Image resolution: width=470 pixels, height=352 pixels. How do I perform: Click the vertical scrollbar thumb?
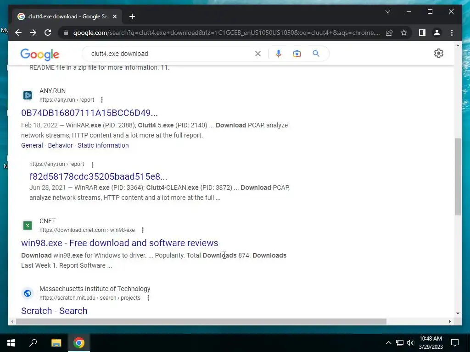tap(458, 176)
